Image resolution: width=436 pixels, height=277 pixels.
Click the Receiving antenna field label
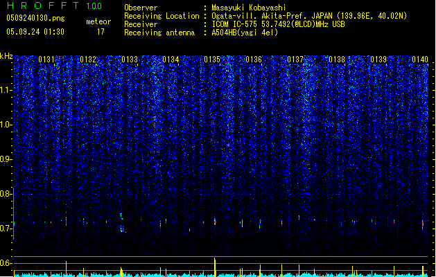159,33
